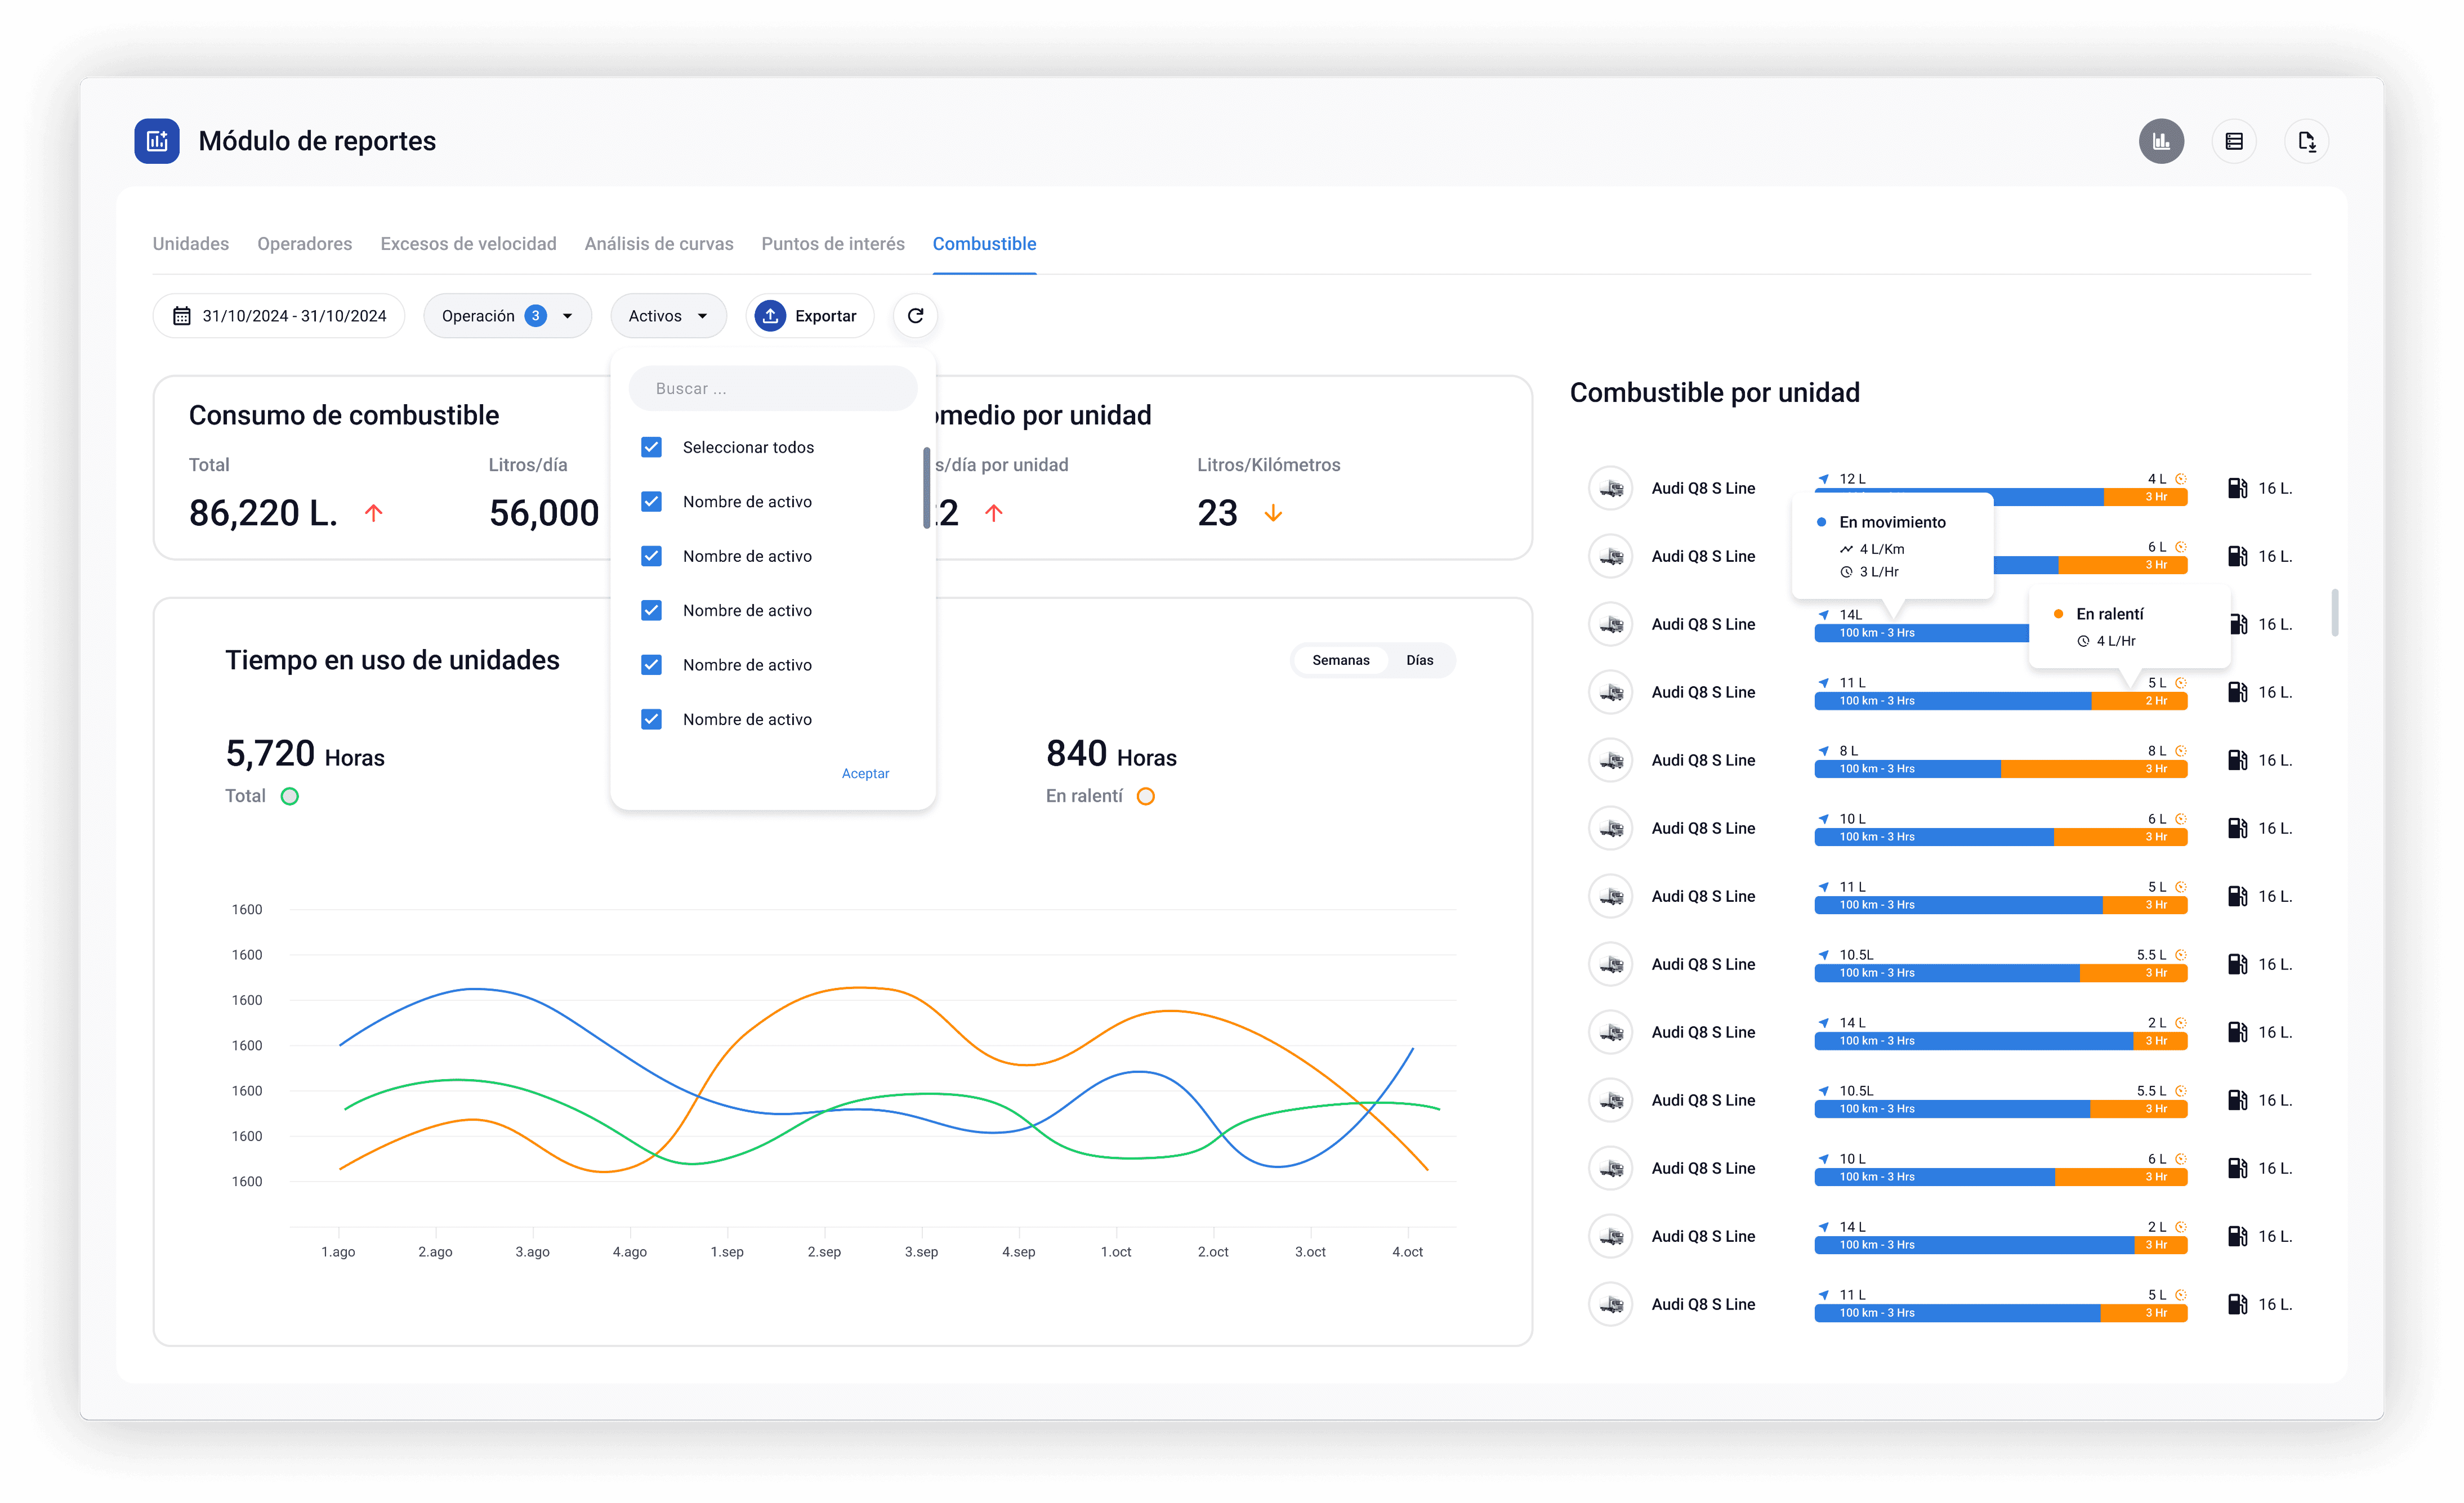Click the refresh icon button
Screen dimensions: 2464x1503
click(915, 316)
